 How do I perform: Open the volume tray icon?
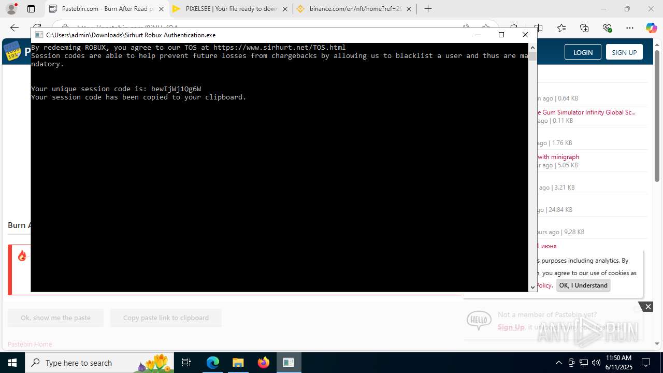coord(596,363)
